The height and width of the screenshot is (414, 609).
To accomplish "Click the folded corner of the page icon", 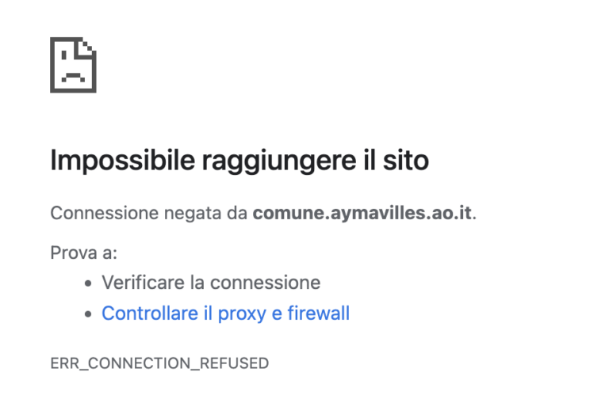I will [x=86, y=47].
